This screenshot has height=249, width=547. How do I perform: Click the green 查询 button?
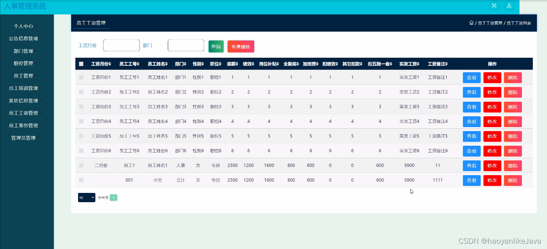pyautogui.click(x=216, y=46)
